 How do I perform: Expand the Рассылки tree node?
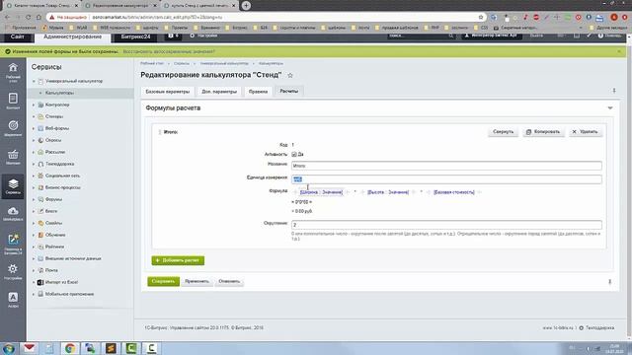click(34, 152)
